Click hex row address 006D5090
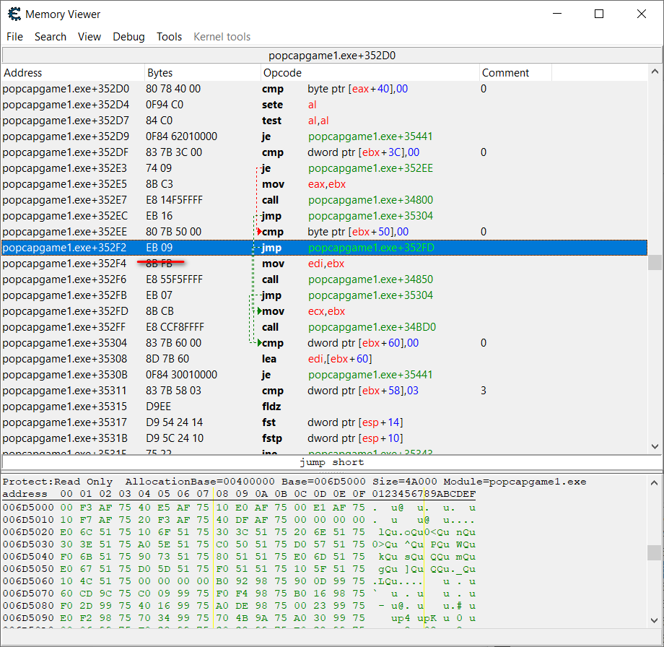Screen dimensions: 664x647 click(x=28, y=618)
